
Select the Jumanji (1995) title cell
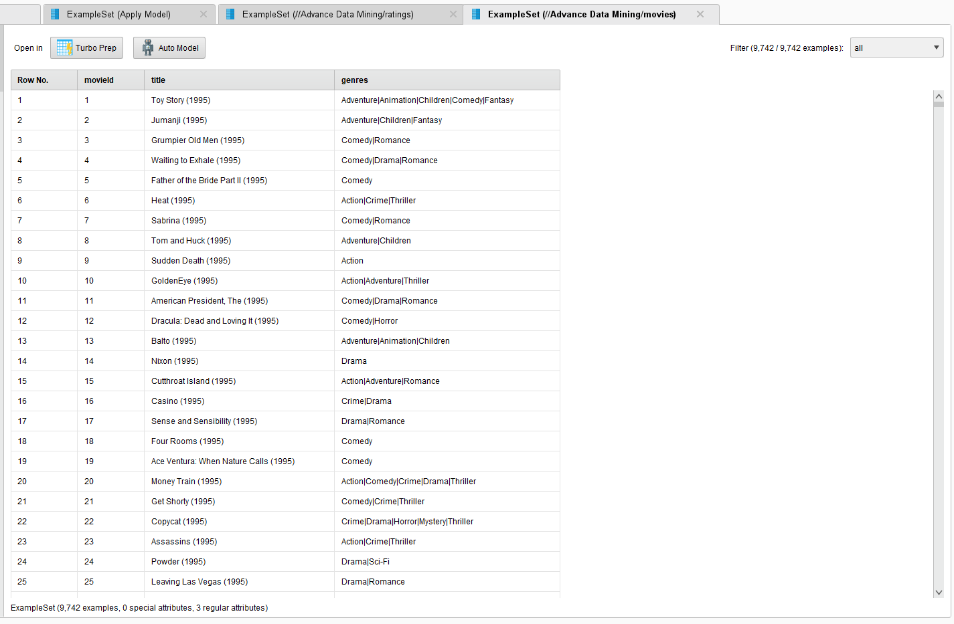pos(239,120)
